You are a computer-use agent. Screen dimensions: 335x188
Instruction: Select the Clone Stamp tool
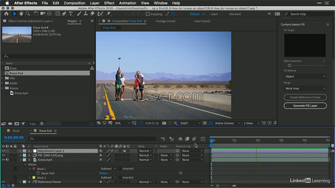pos(85,14)
